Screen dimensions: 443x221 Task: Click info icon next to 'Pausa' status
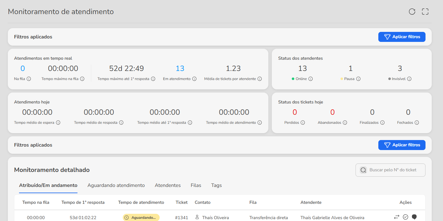358,79
